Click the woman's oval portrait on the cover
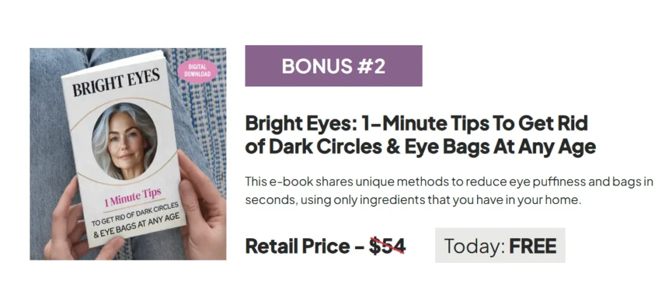Screen dimensions: 672x301 tap(124, 141)
